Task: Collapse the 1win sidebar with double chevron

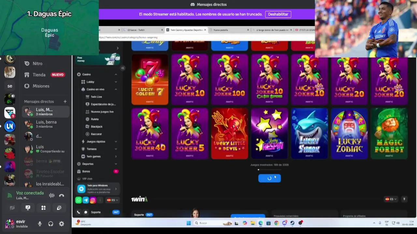Action: [x=123, y=68]
